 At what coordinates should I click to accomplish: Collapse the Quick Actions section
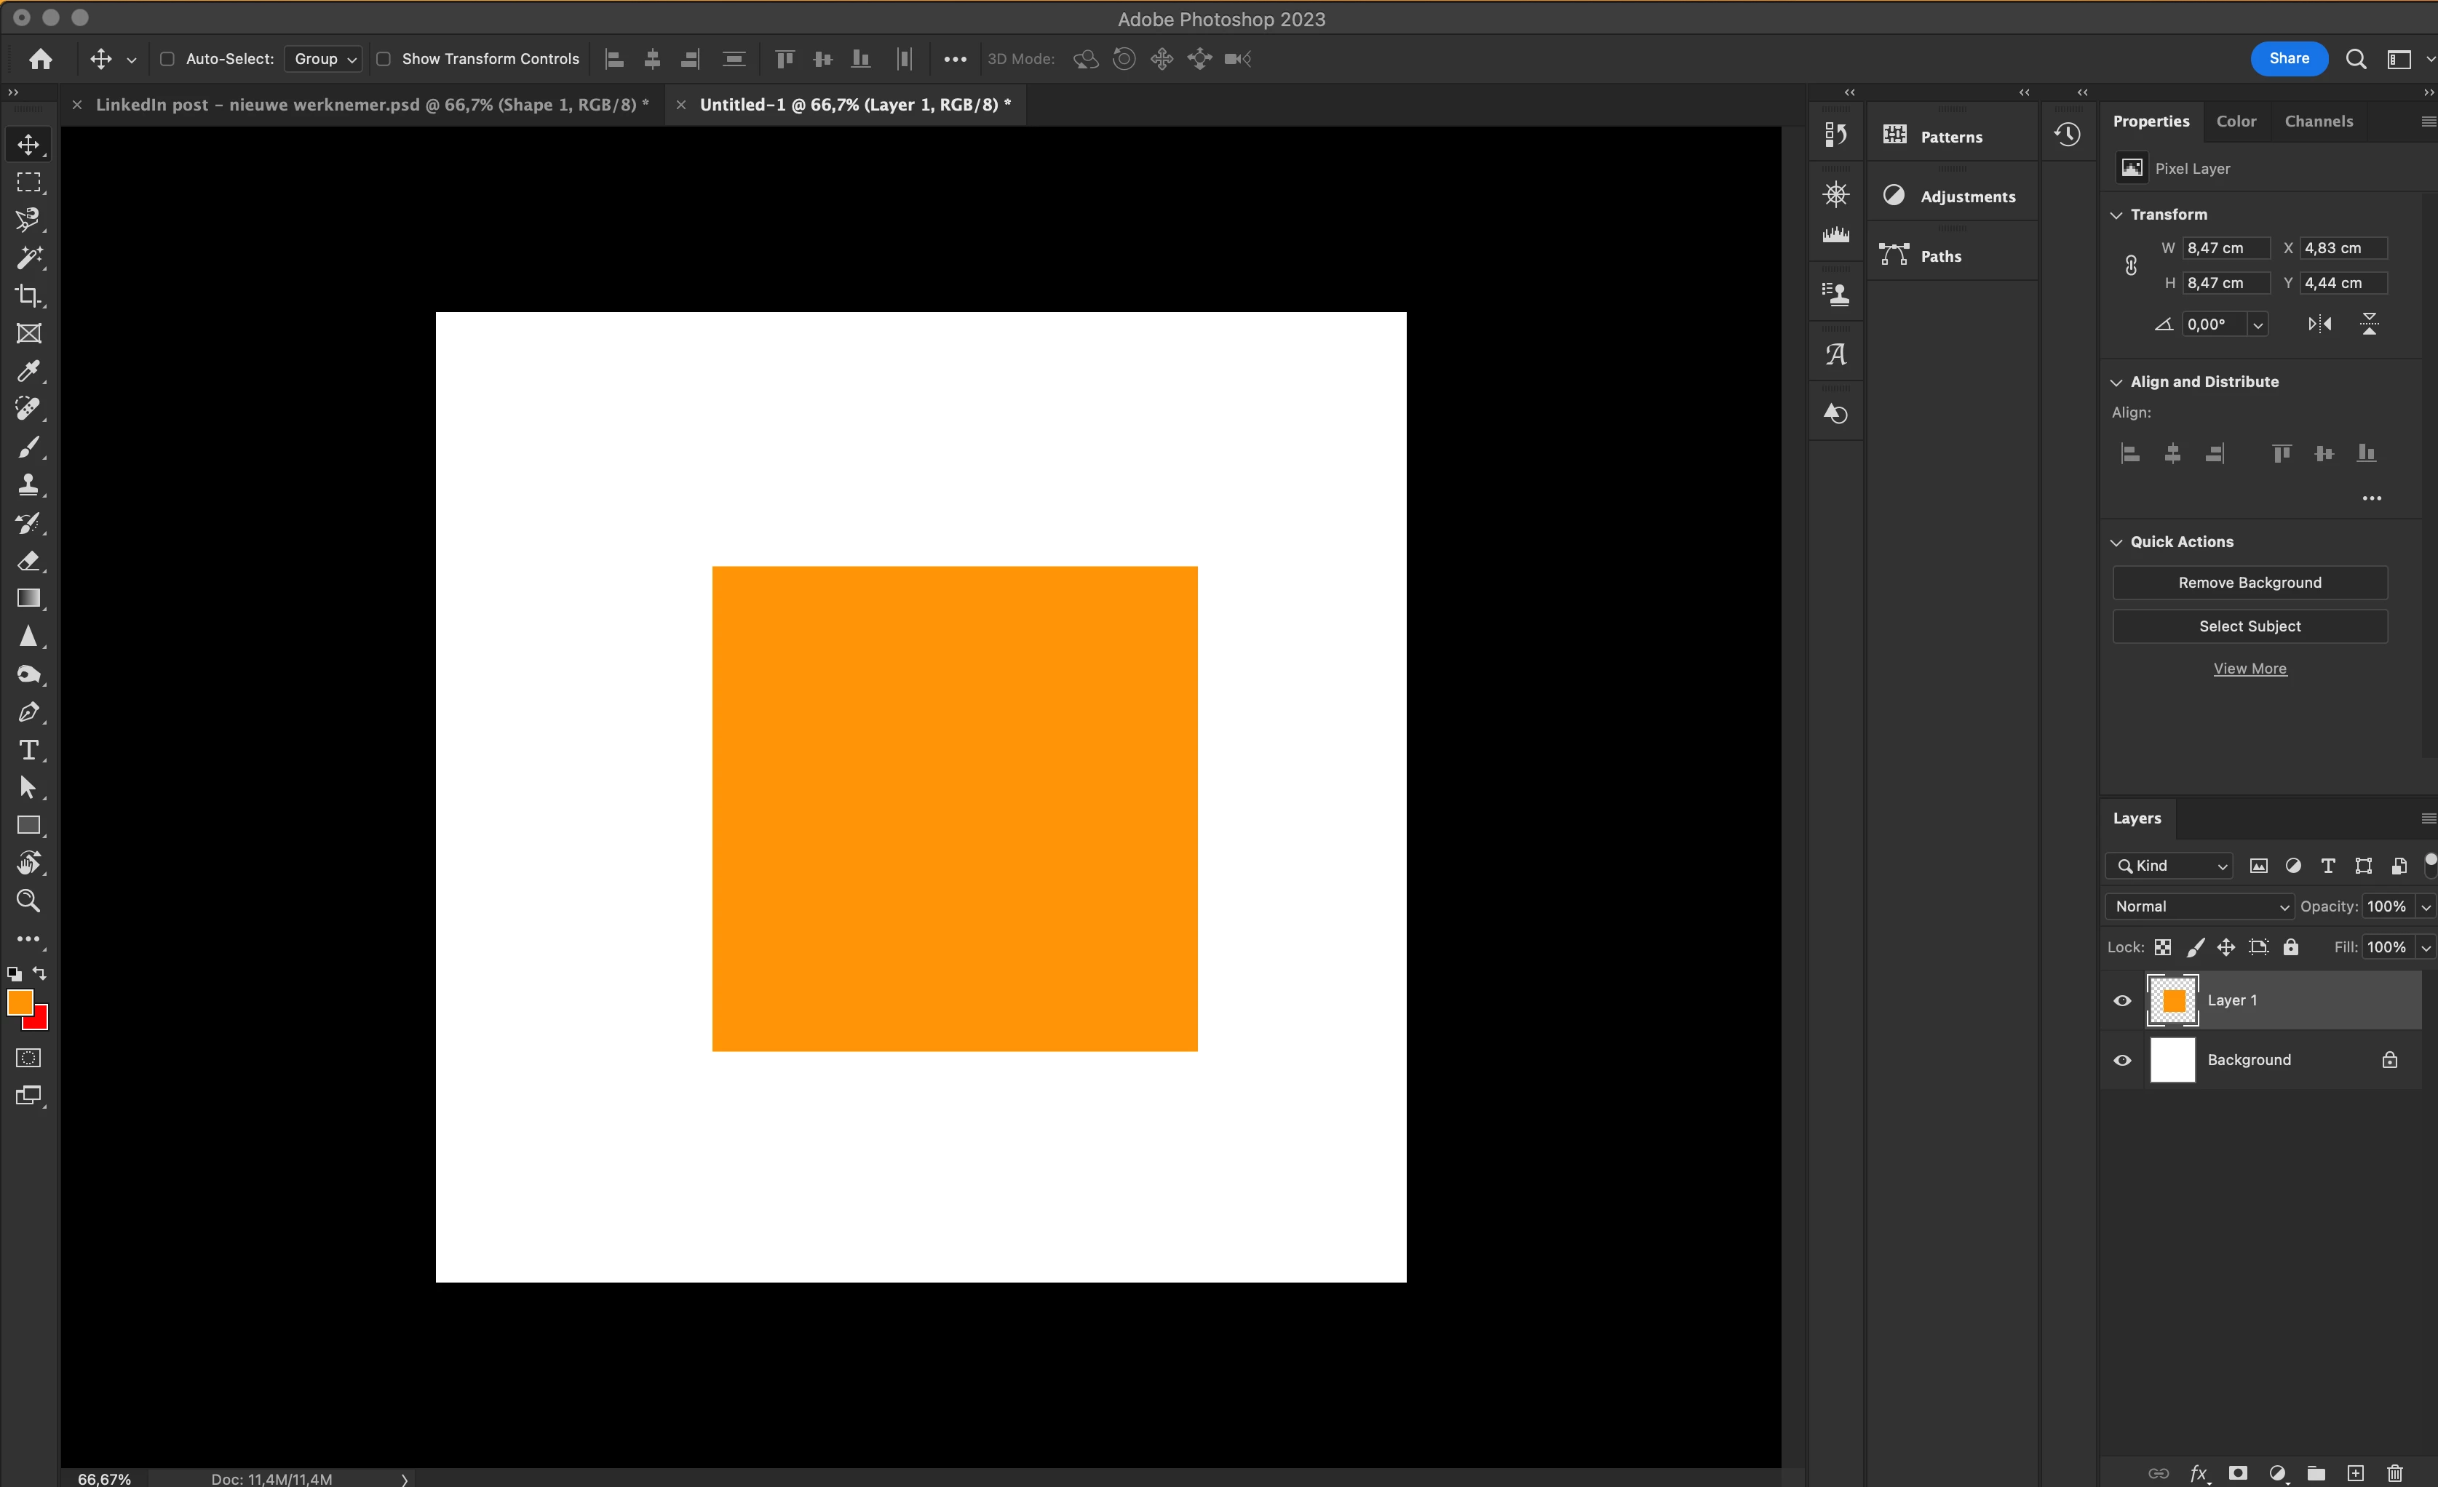2116,542
